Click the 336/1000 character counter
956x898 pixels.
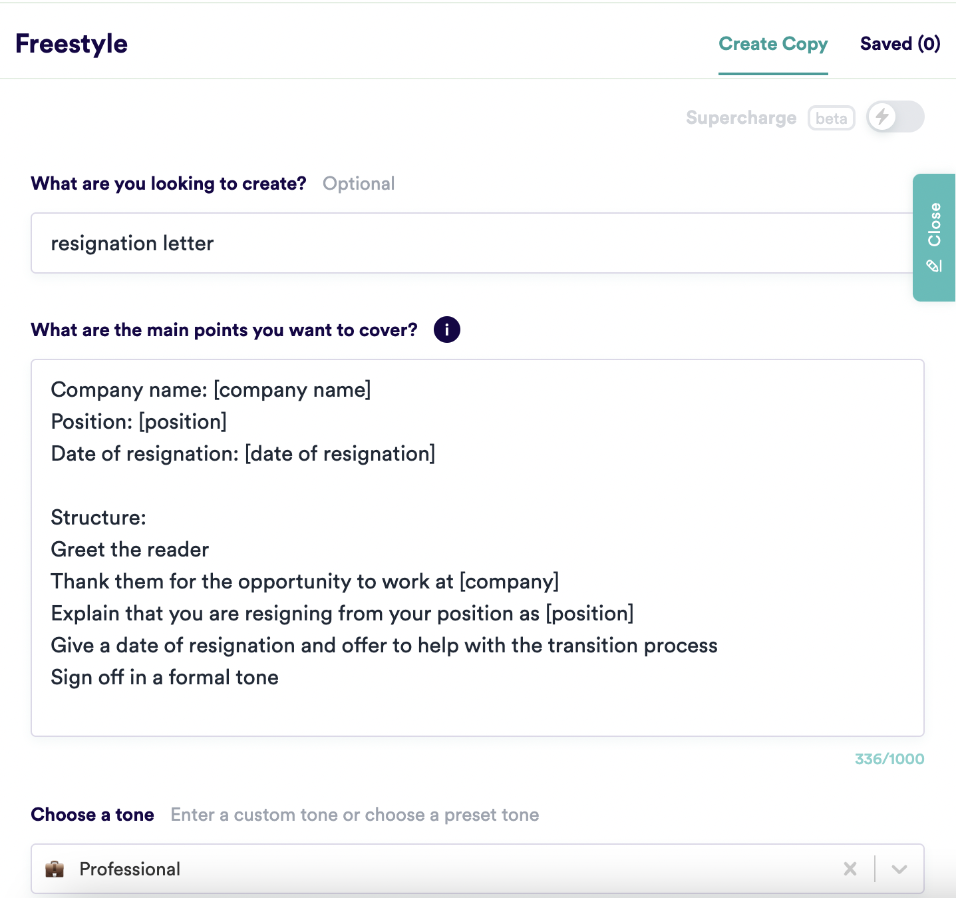coord(889,758)
